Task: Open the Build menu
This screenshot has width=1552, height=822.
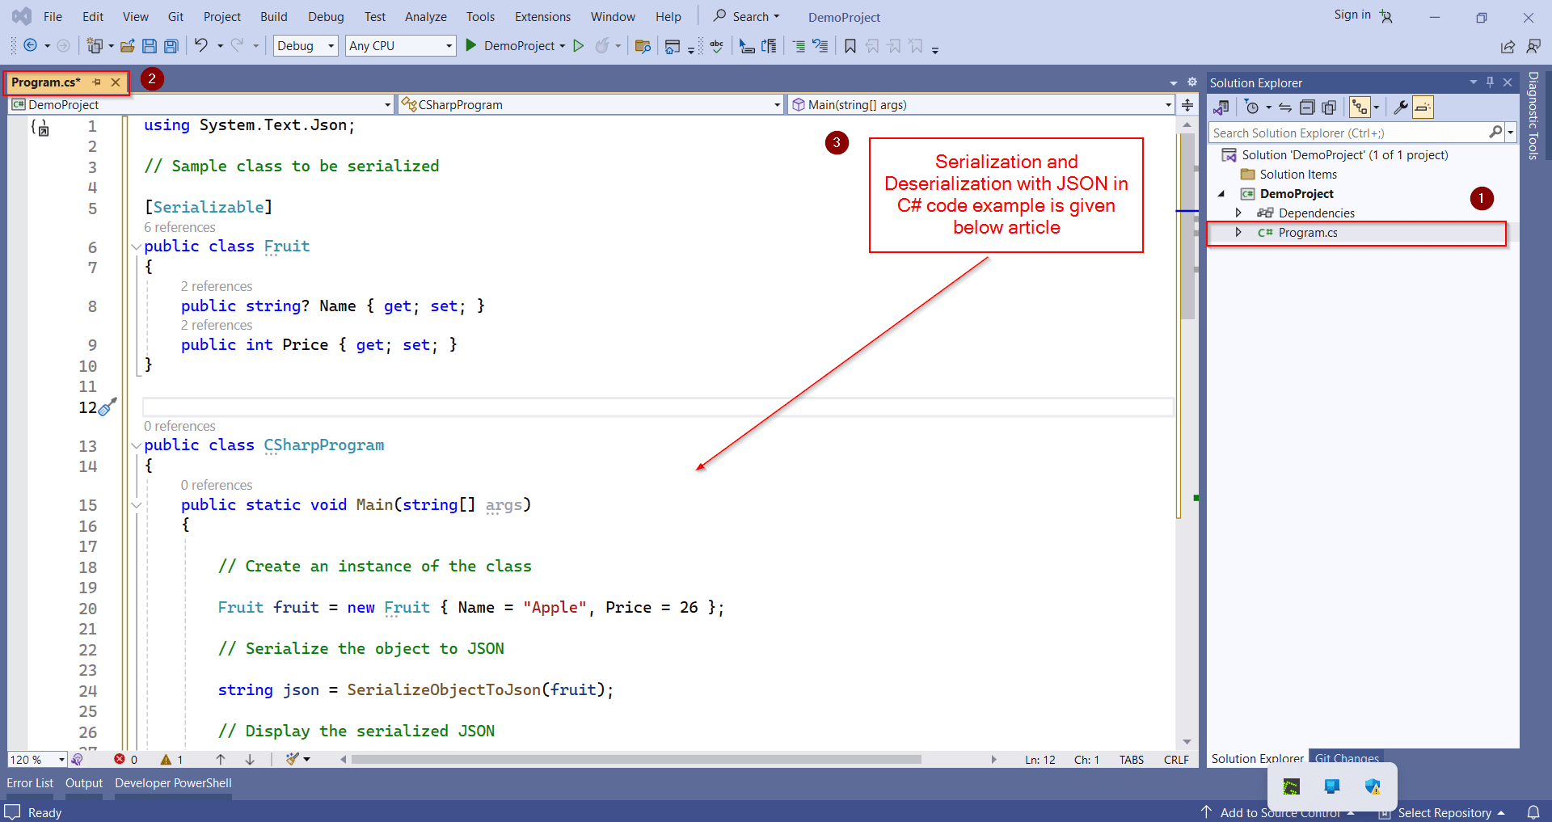Action: tap(274, 16)
